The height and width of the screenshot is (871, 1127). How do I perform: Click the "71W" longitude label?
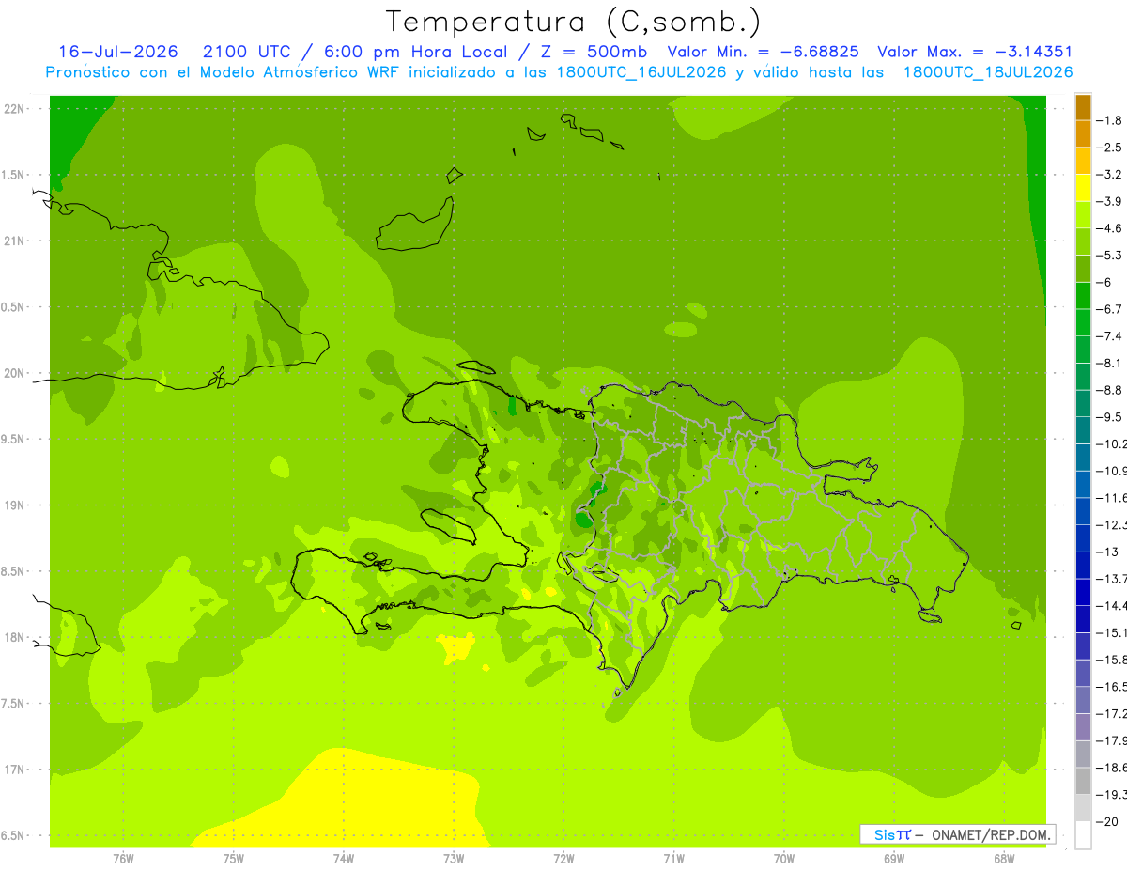pos(673,858)
